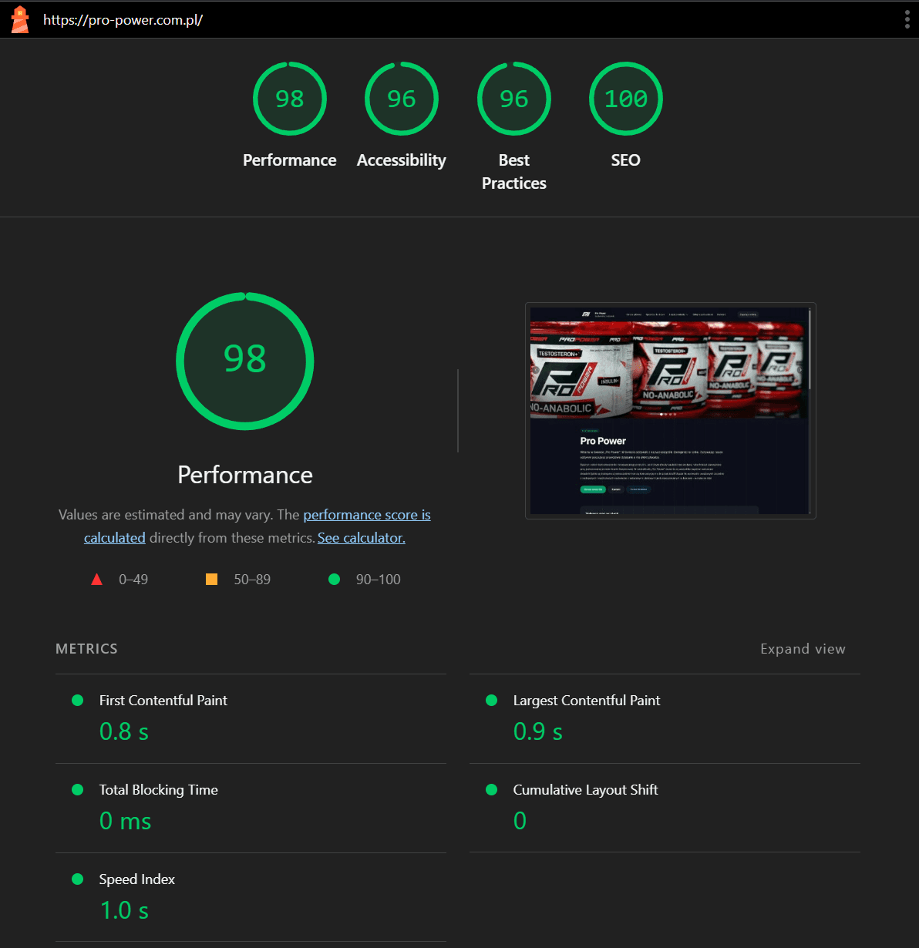Click the green dot beside Cumulative Layout Shift

[491, 789]
